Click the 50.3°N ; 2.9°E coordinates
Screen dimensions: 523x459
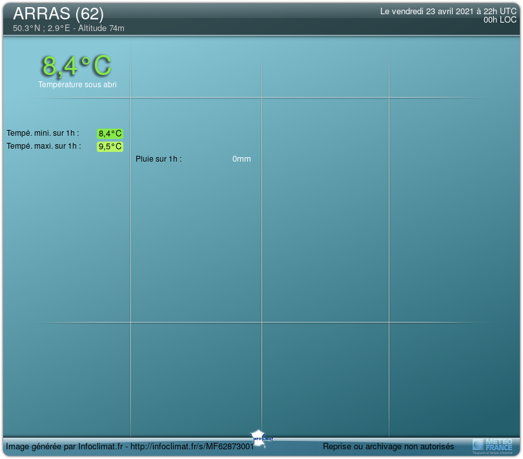pos(40,28)
